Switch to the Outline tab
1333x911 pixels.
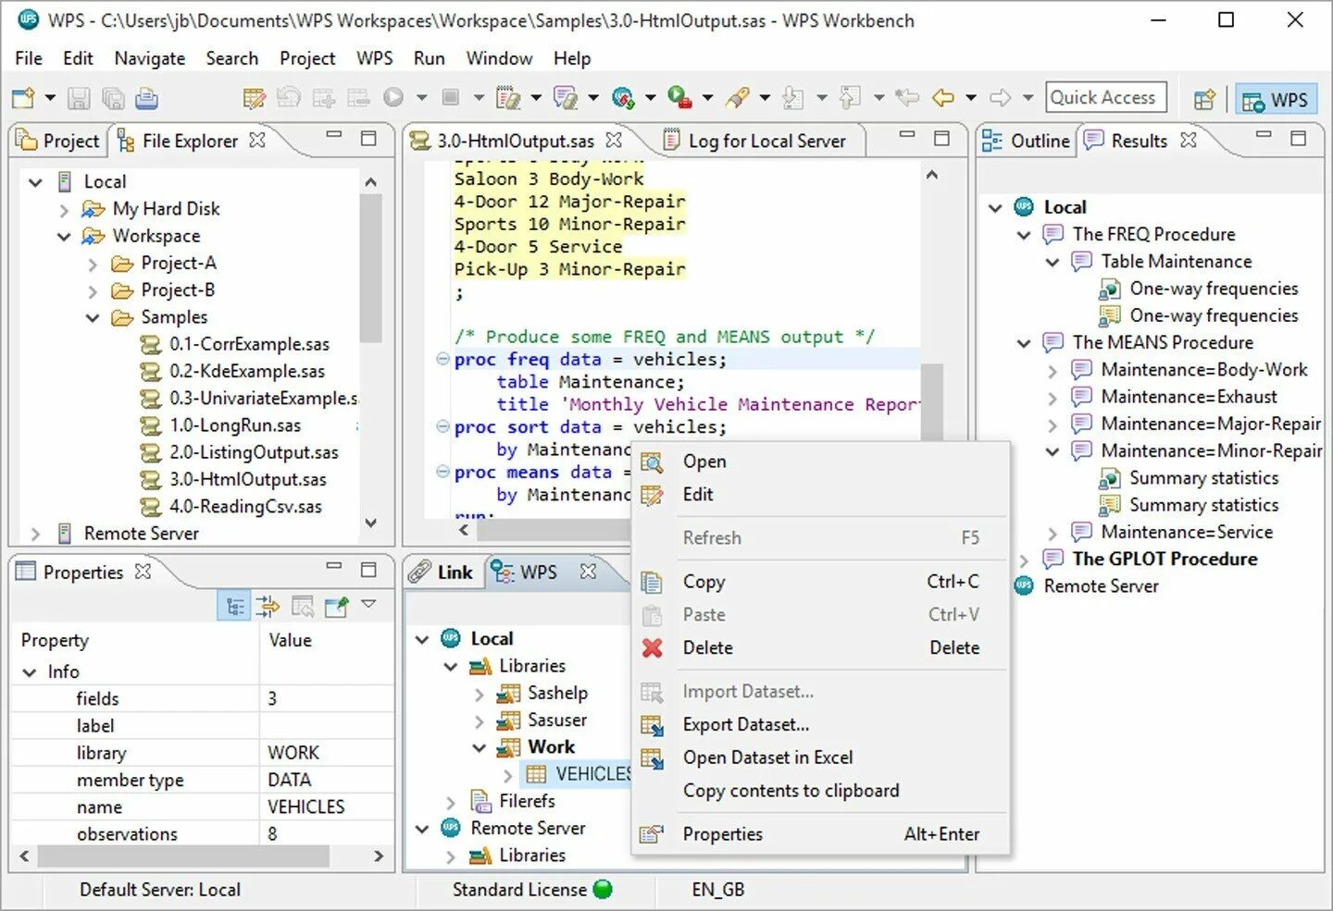(x=1026, y=141)
